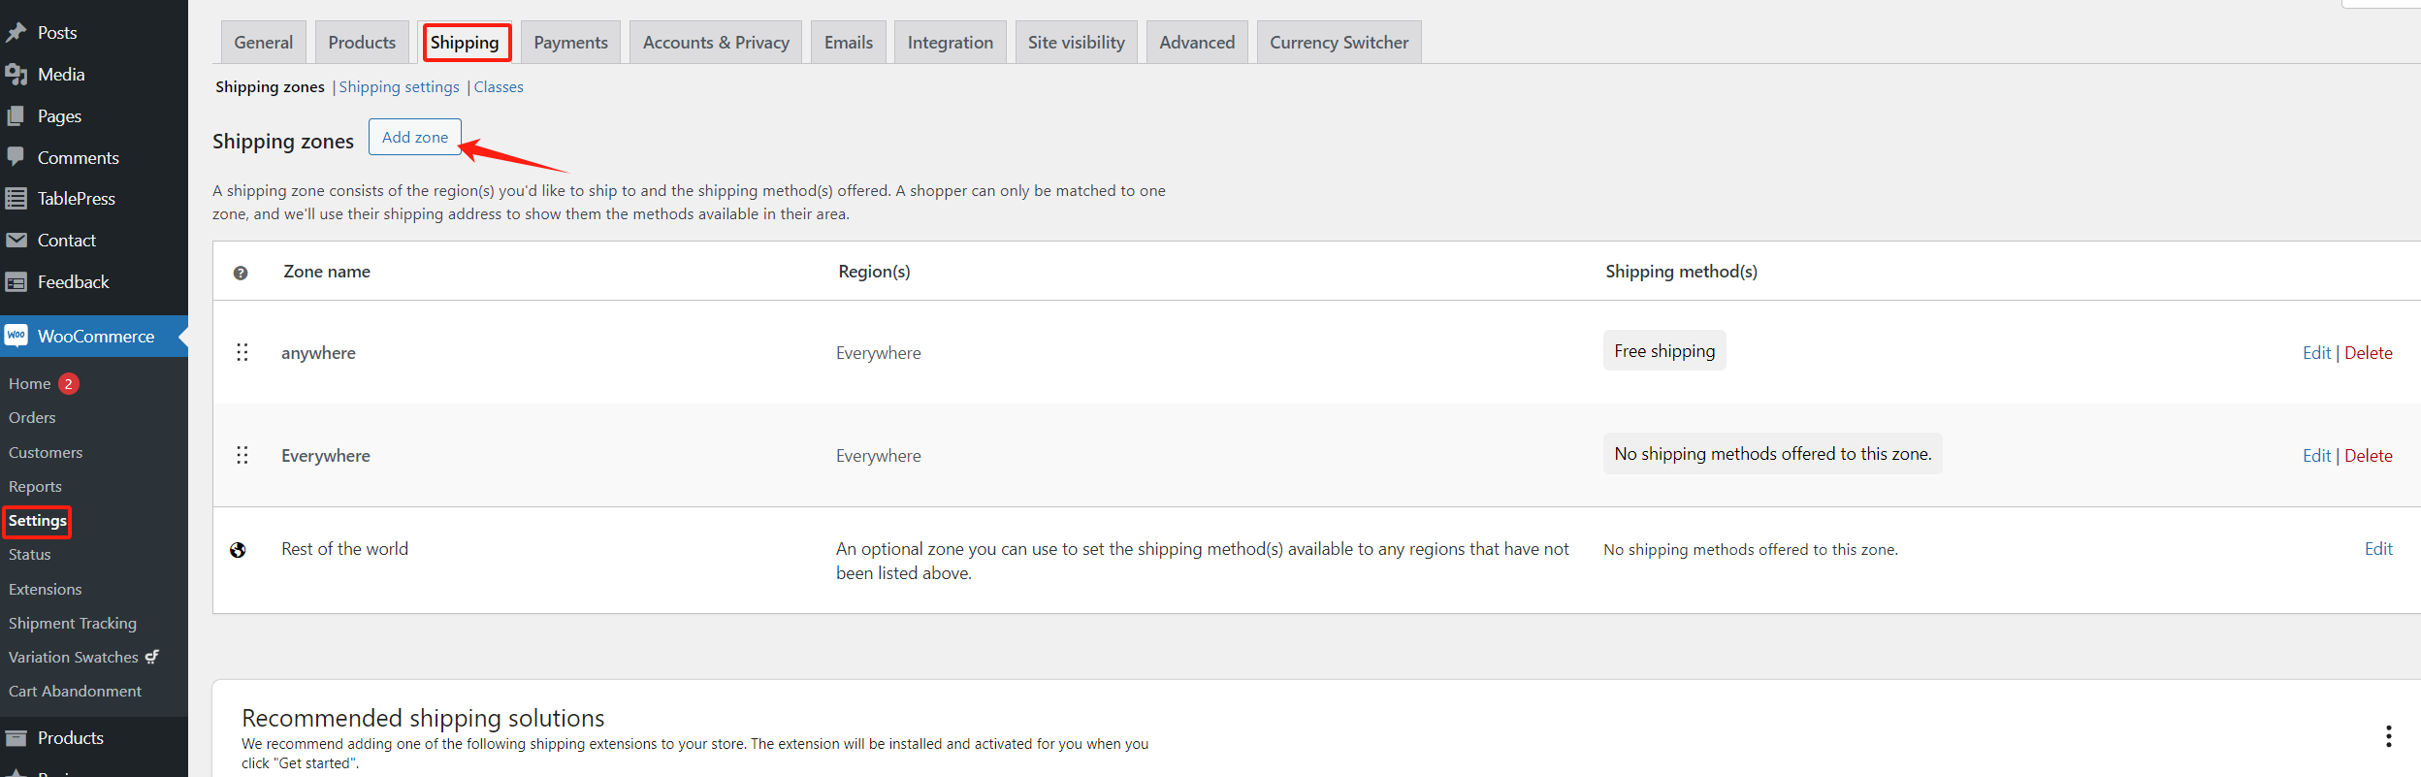Open Shipment Tracking in WooCommerce submenu
Image resolution: width=2421 pixels, height=777 pixels.
tap(73, 623)
